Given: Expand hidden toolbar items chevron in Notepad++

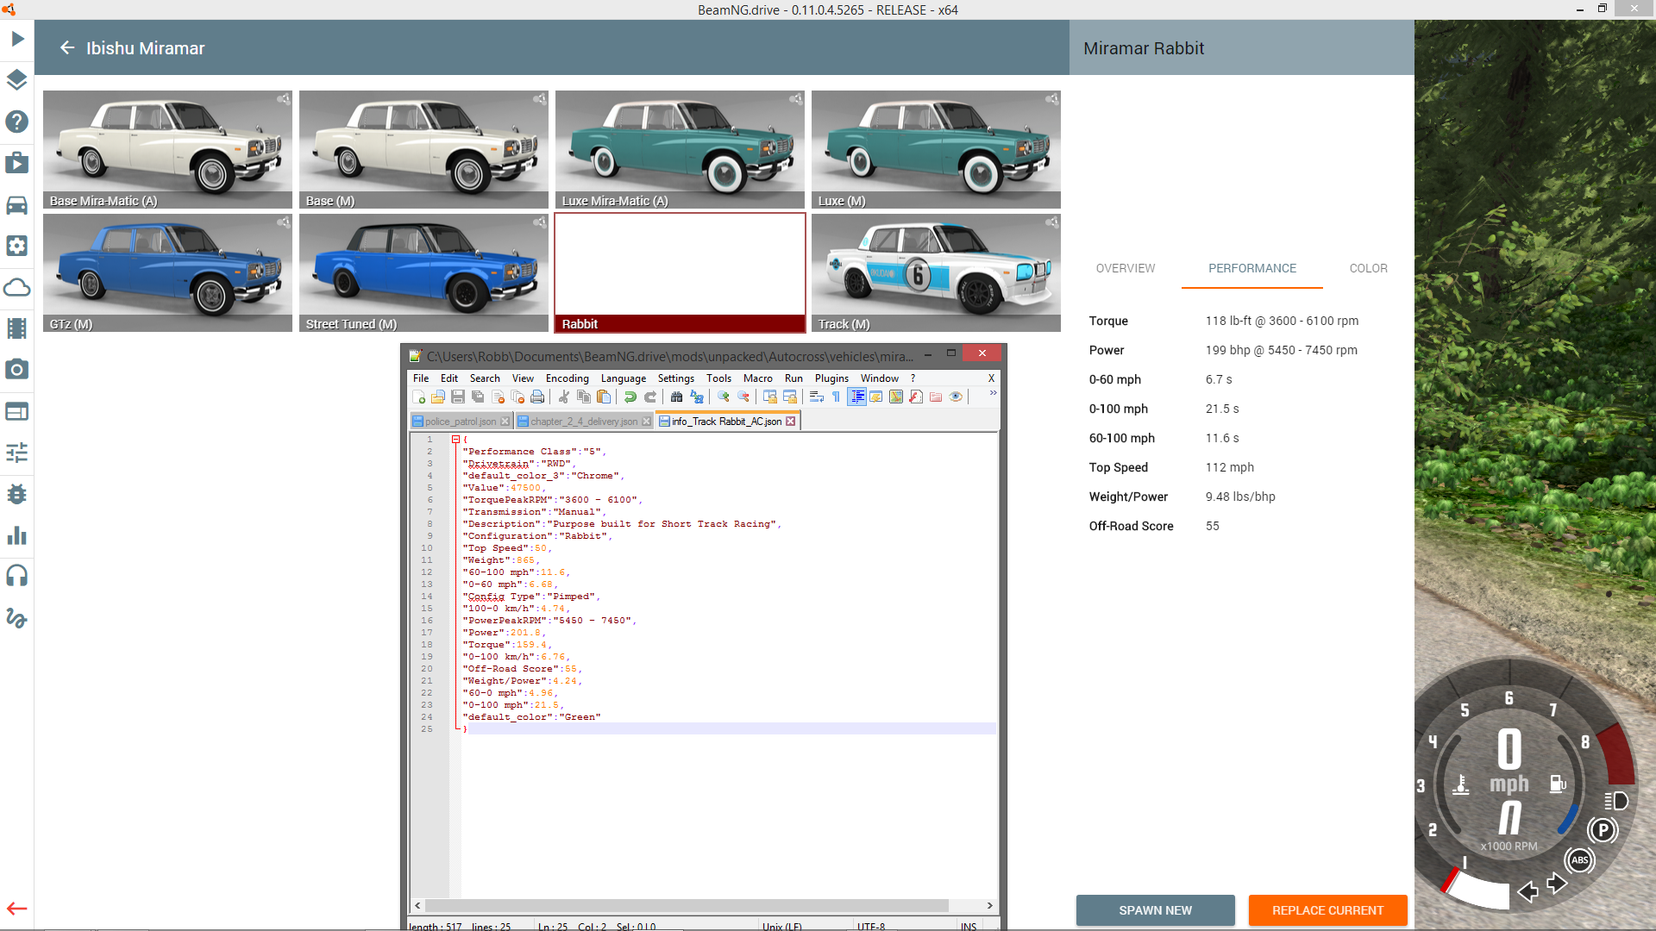Looking at the screenshot, I should coord(993,393).
